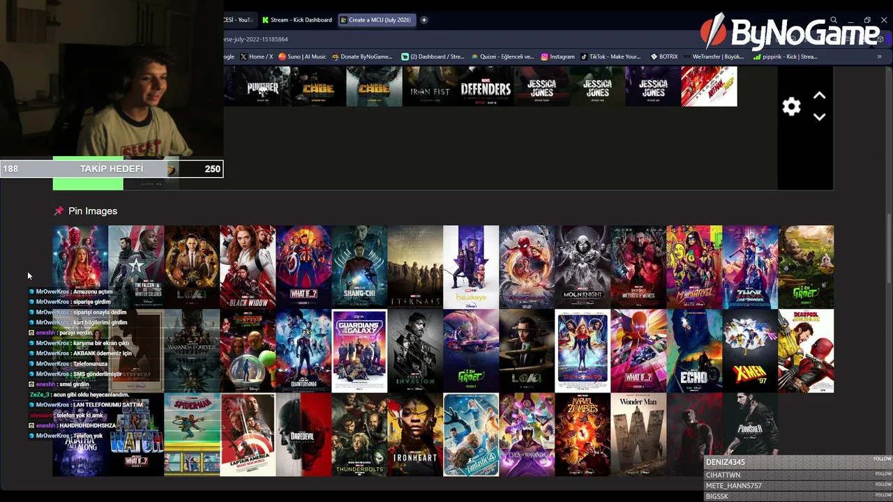Select the Deadpool & Wolverine poster

tap(806, 351)
